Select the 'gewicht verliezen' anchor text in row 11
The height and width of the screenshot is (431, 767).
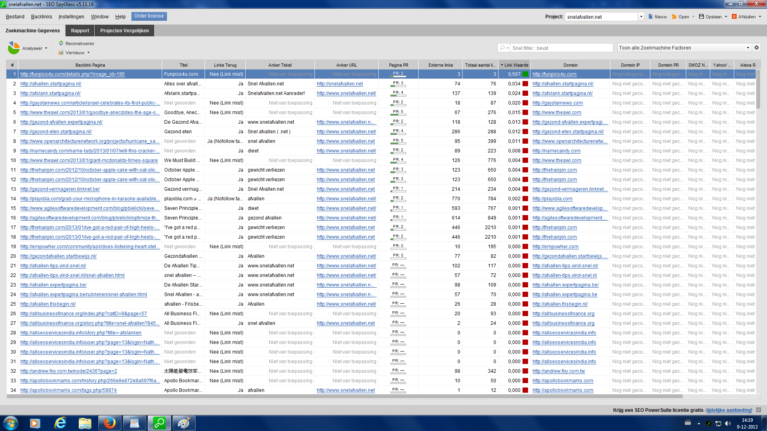coord(266,170)
